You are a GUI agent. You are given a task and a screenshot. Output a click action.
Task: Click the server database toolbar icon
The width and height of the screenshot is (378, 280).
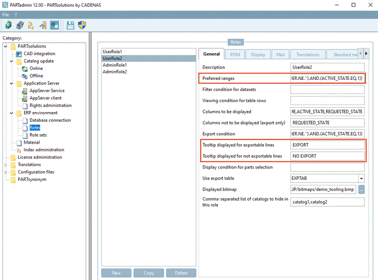click(20, 25)
